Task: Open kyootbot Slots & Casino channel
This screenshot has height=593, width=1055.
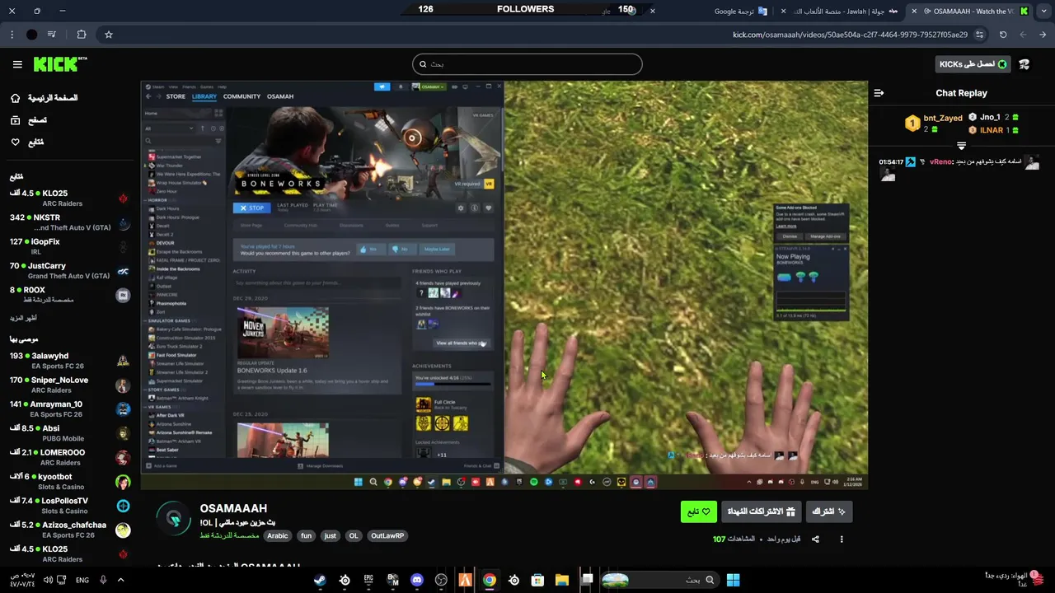Action: pyautogui.click(x=70, y=481)
